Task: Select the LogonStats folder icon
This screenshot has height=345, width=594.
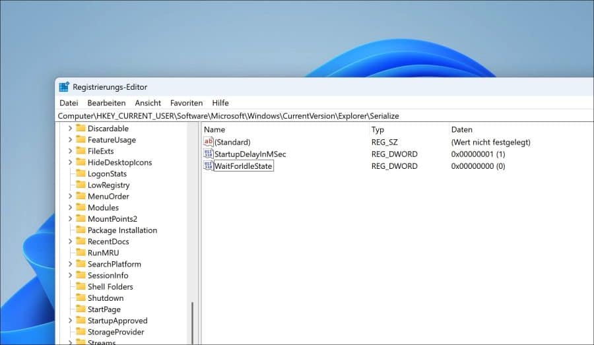Action: [x=81, y=173]
